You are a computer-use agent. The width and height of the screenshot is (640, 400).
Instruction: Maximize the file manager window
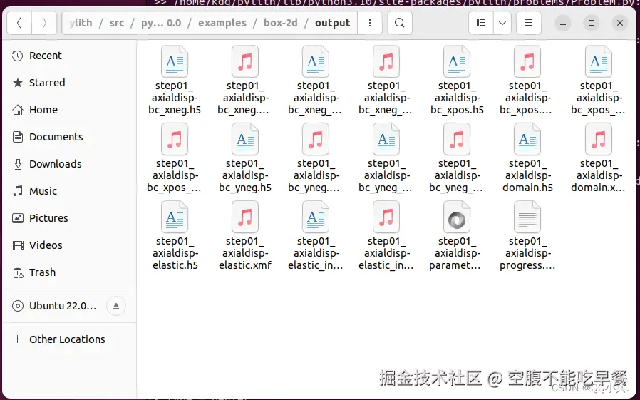(x=592, y=23)
